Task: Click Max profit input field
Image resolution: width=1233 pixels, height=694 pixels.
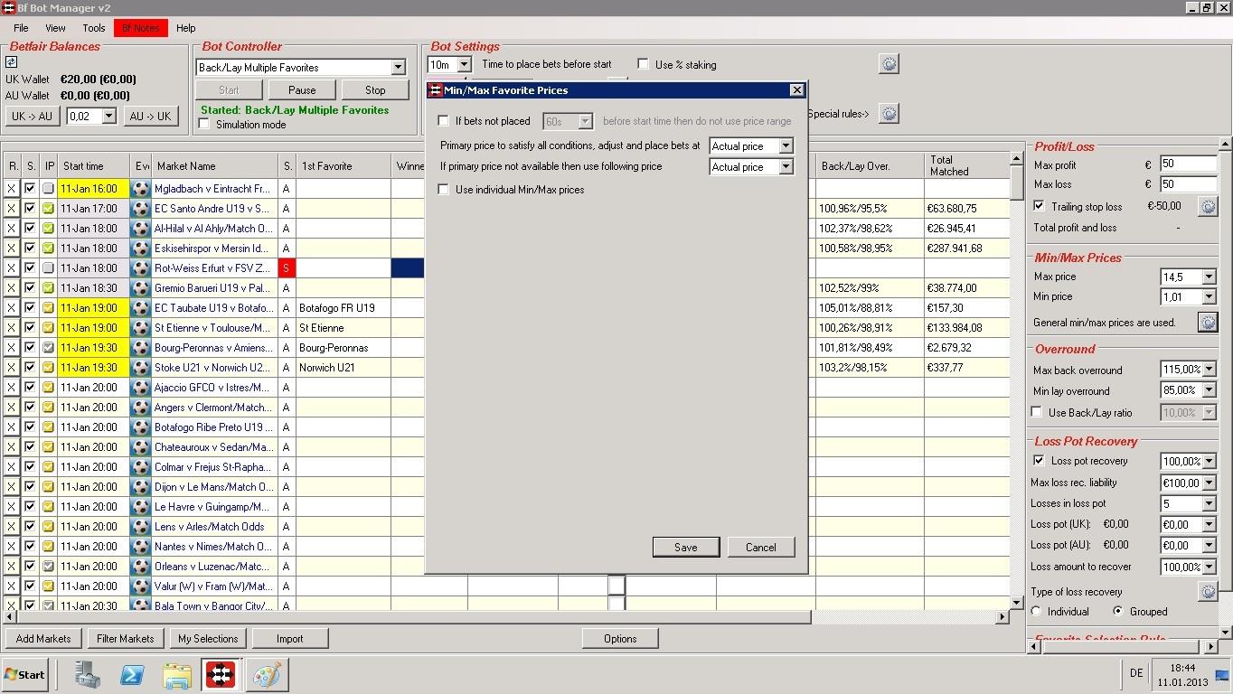Action: click(x=1189, y=164)
